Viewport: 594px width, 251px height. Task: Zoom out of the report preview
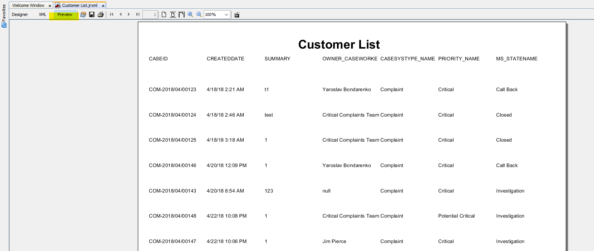point(199,14)
